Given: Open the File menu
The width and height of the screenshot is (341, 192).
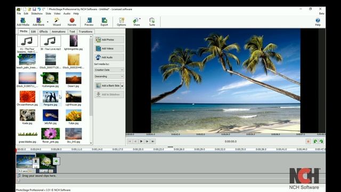Looking at the screenshot, I should click(19, 13).
